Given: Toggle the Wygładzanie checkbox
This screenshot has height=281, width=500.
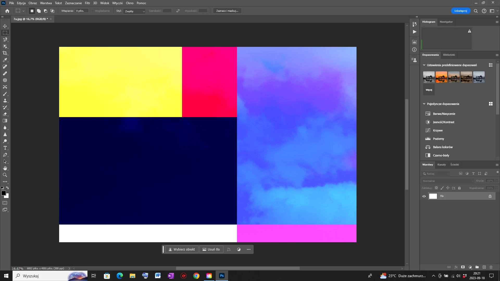Looking at the screenshot, I should (93, 11).
